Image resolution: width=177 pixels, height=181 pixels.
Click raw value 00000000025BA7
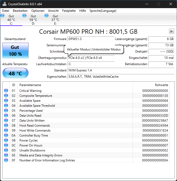click(155, 121)
